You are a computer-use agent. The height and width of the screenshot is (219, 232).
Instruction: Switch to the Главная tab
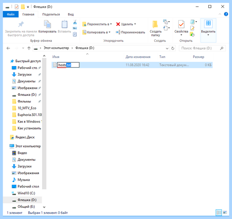28,14
